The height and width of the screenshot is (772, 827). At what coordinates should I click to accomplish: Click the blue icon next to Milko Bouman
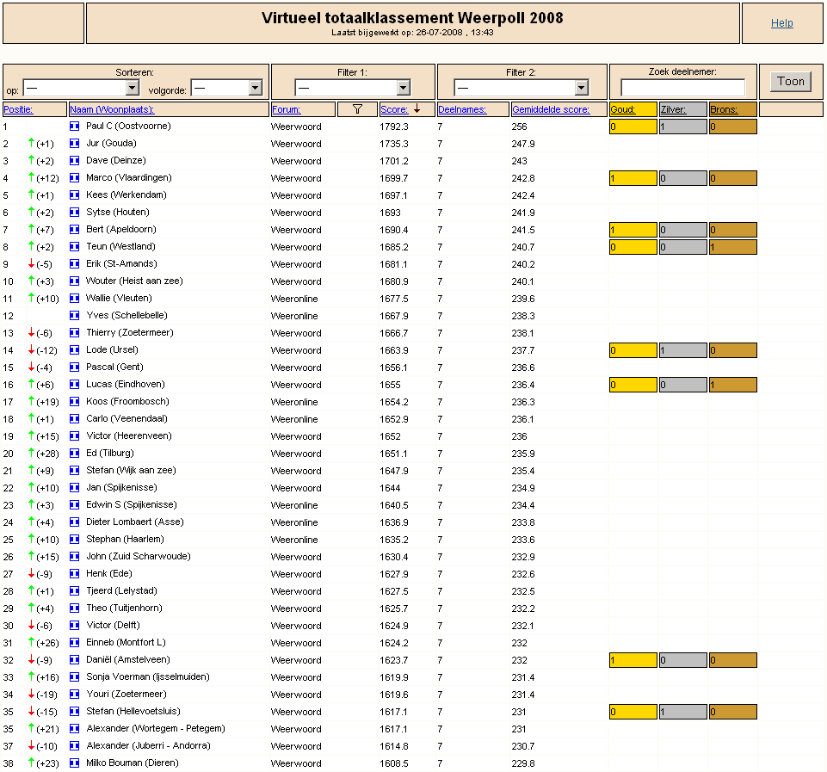[x=74, y=763]
